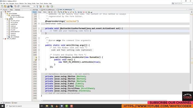
Task: Switch to the TEXT_TO_SPEECH.java editor tab
Action: [x=49, y=10]
